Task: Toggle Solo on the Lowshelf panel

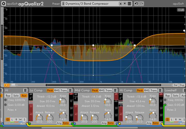Action: 176,95
